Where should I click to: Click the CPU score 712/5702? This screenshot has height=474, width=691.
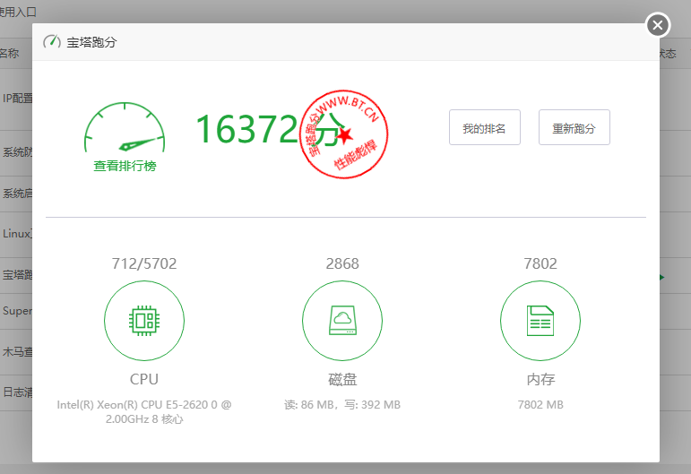click(x=144, y=263)
